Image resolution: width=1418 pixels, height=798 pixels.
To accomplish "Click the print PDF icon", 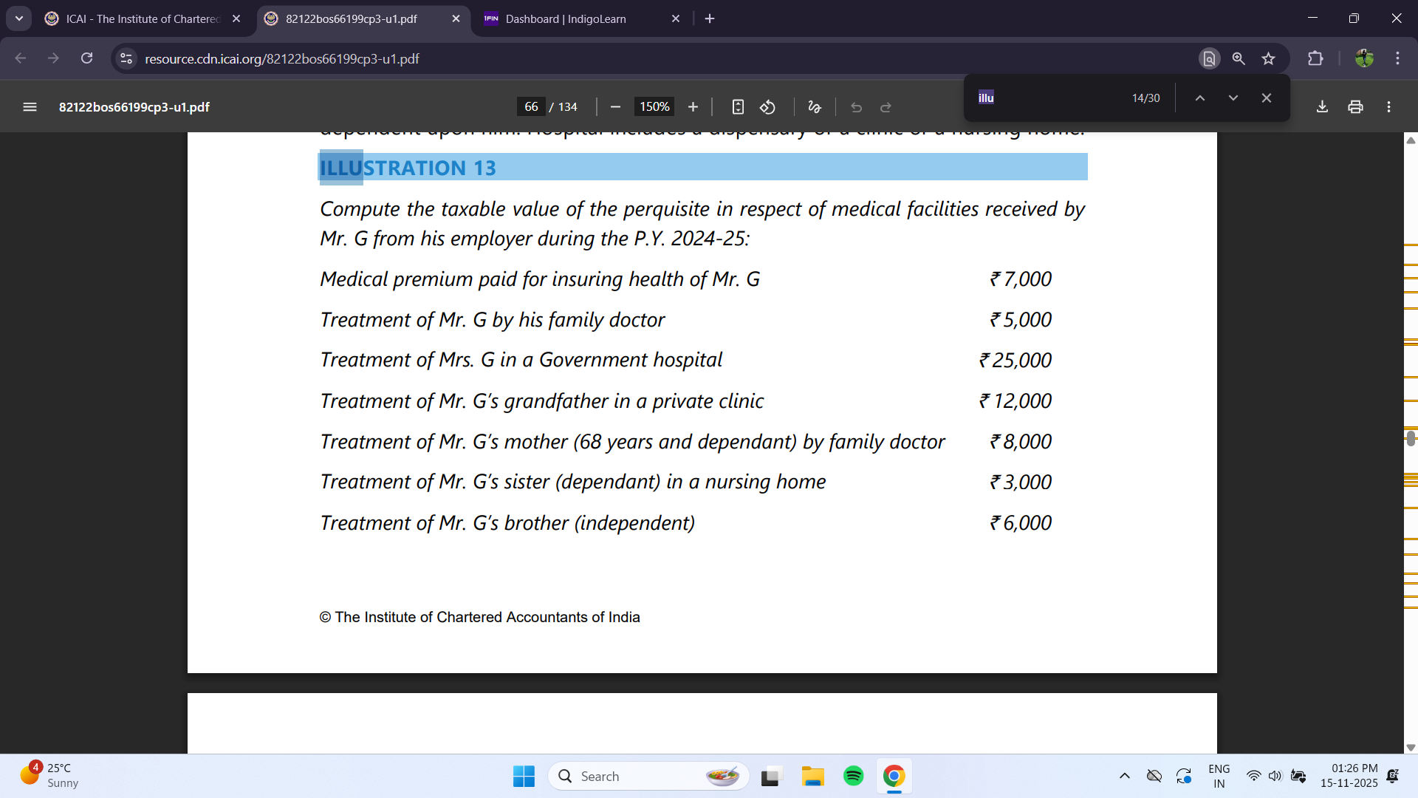I will (1355, 107).
